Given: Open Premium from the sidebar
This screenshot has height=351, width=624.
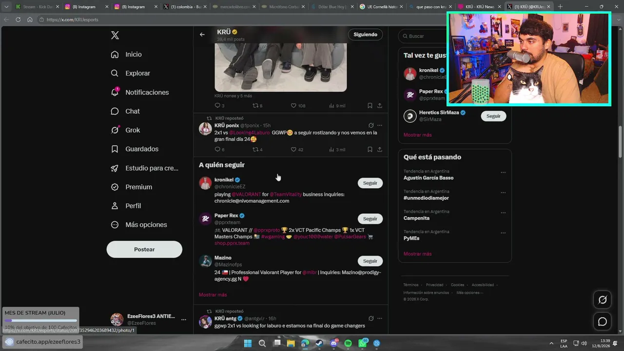Looking at the screenshot, I should (131, 187).
